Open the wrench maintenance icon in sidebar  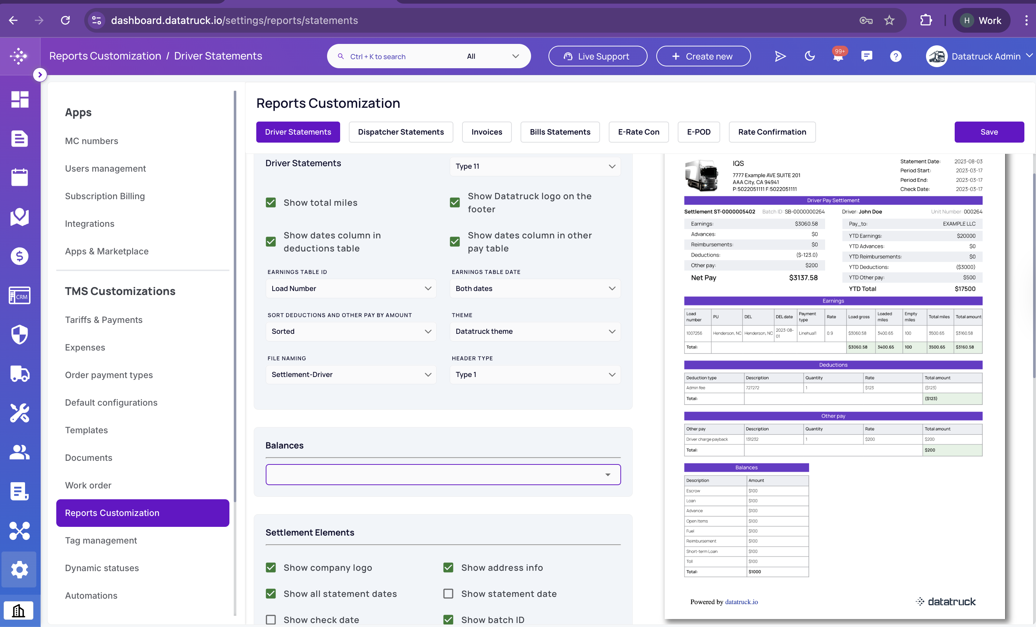(x=19, y=413)
